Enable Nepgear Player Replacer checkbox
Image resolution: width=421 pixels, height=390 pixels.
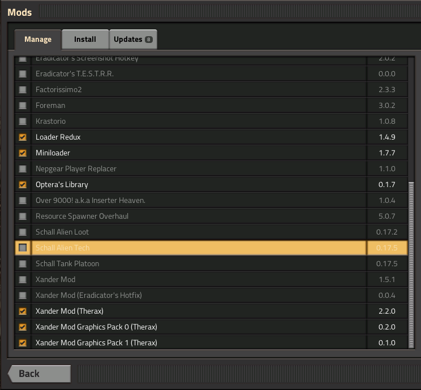[x=23, y=168]
